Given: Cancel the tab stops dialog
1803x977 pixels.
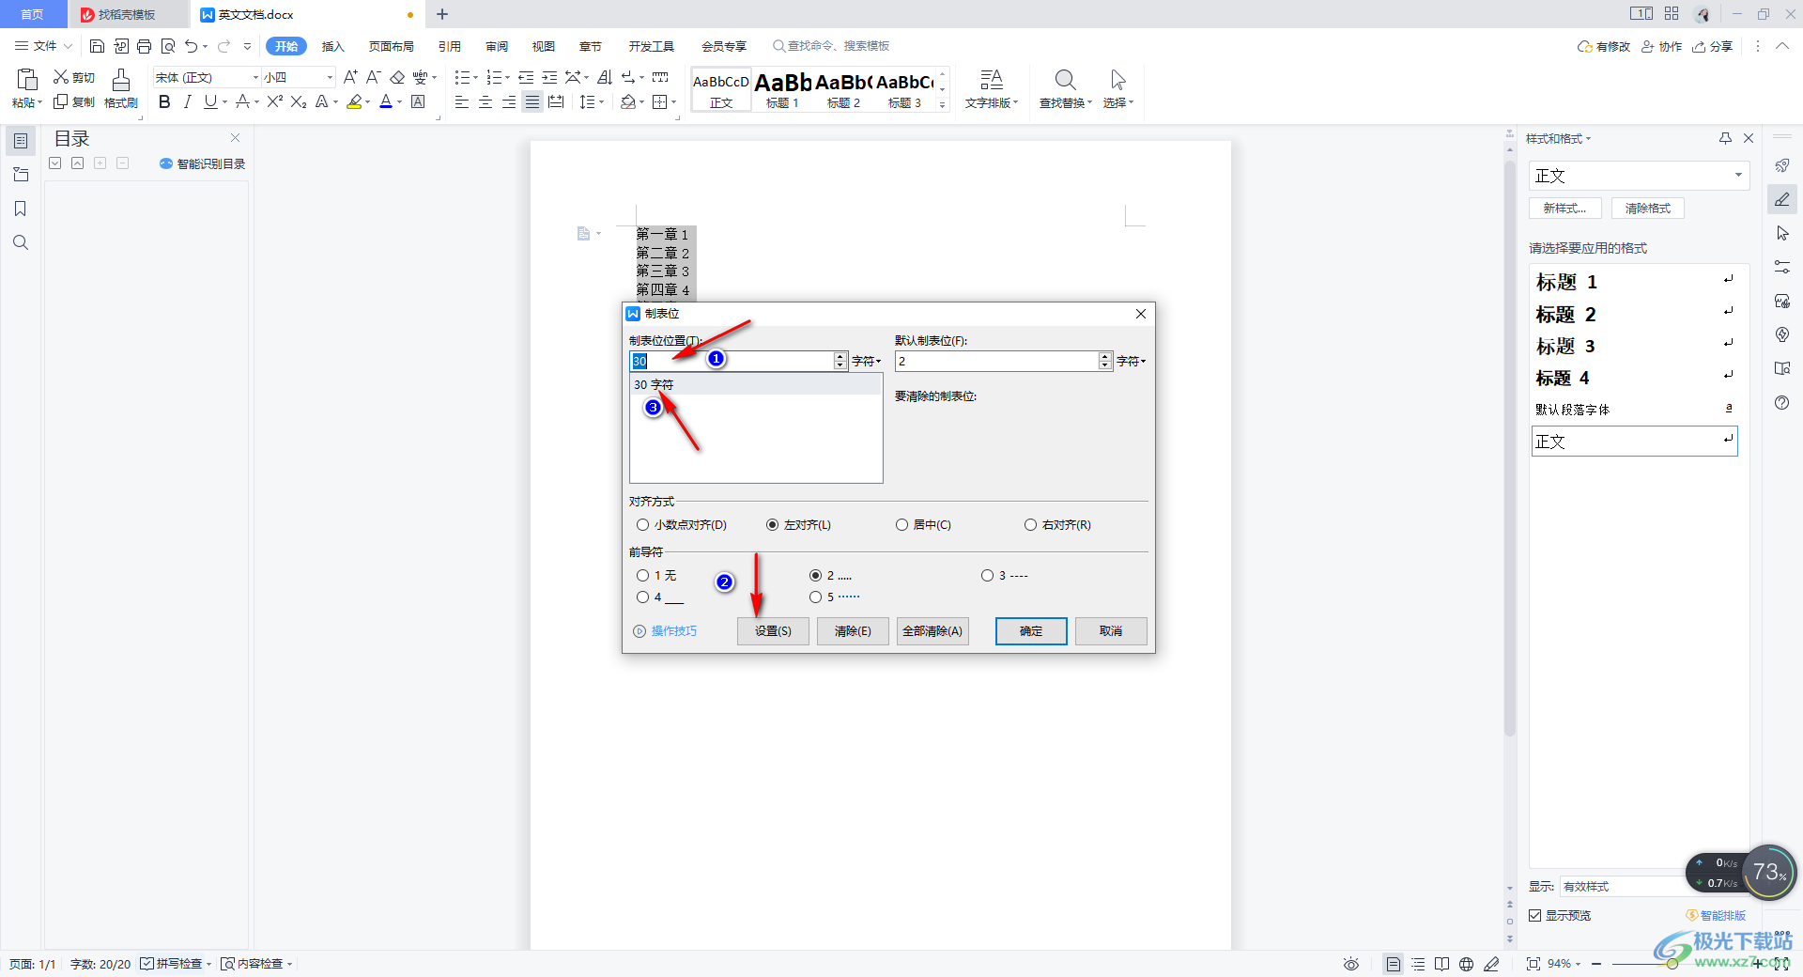Looking at the screenshot, I should [1111, 631].
